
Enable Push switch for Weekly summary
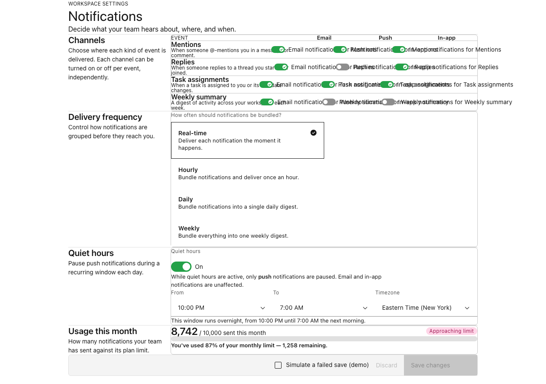pyautogui.click(x=329, y=102)
